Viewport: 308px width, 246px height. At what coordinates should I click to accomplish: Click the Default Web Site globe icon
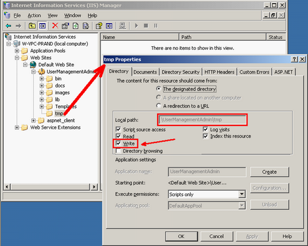[x=33, y=64]
